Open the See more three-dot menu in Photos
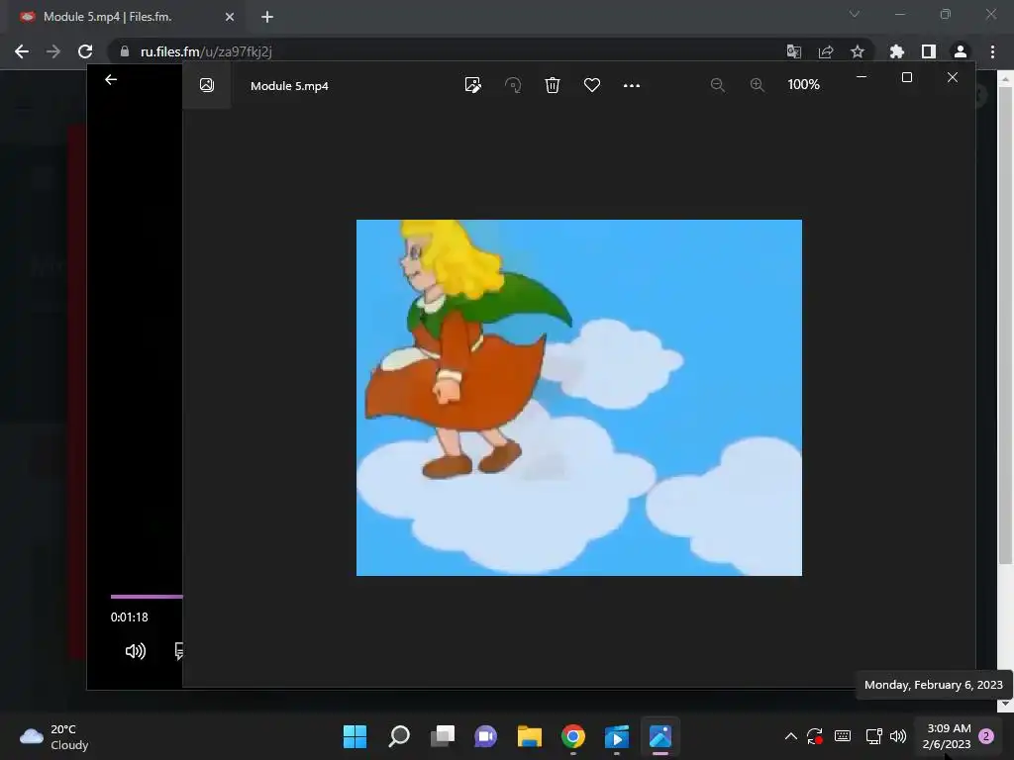Image resolution: width=1014 pixels, height=760 pixels. coord(631,85)
